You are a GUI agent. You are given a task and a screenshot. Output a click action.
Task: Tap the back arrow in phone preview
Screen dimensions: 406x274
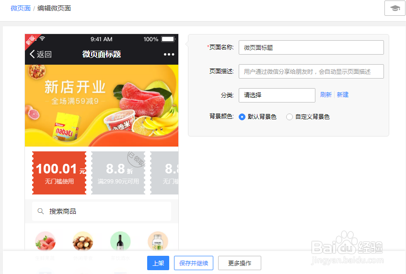(32, 54)
